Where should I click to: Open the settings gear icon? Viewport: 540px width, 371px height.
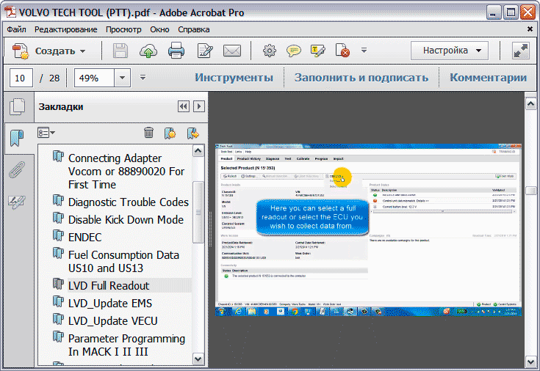click(x=270, y=51)
